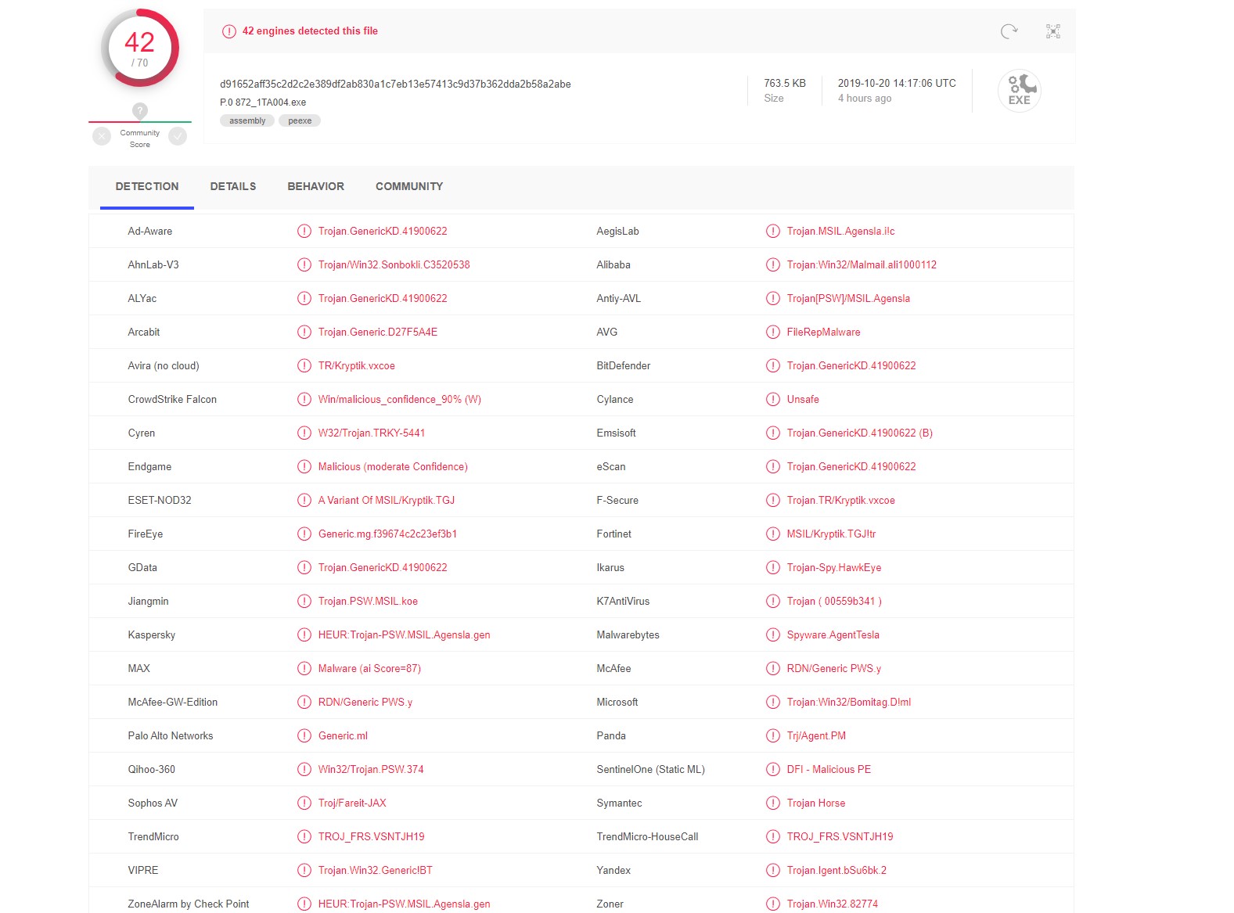Viewport: 1234px width, 913px height.
Task: Click the warning icon next to Spyware.AgentTesla
Action: (x=772, y=635)
